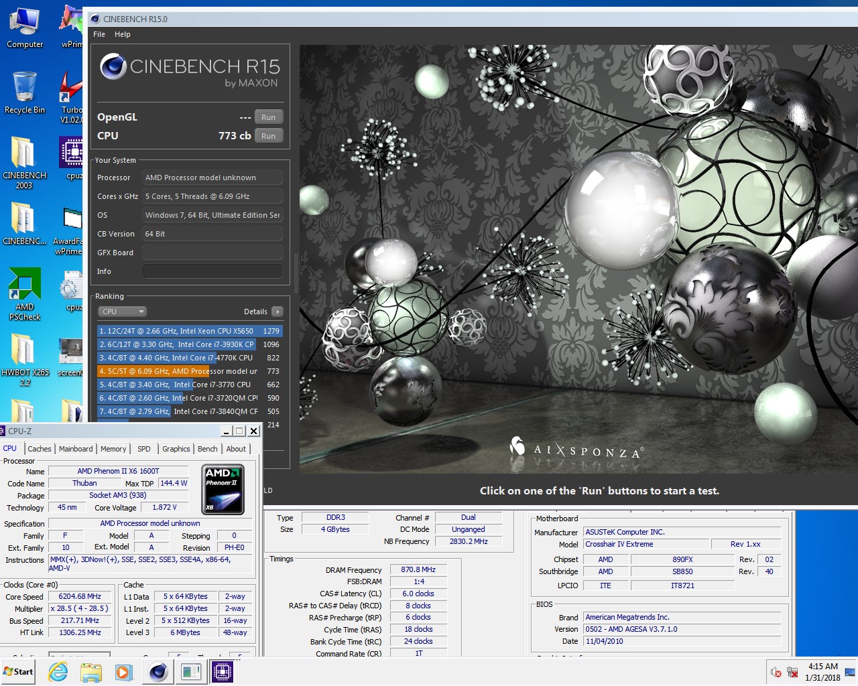Switch to the Graphics tab in CPU-Z

pos(176,449)
